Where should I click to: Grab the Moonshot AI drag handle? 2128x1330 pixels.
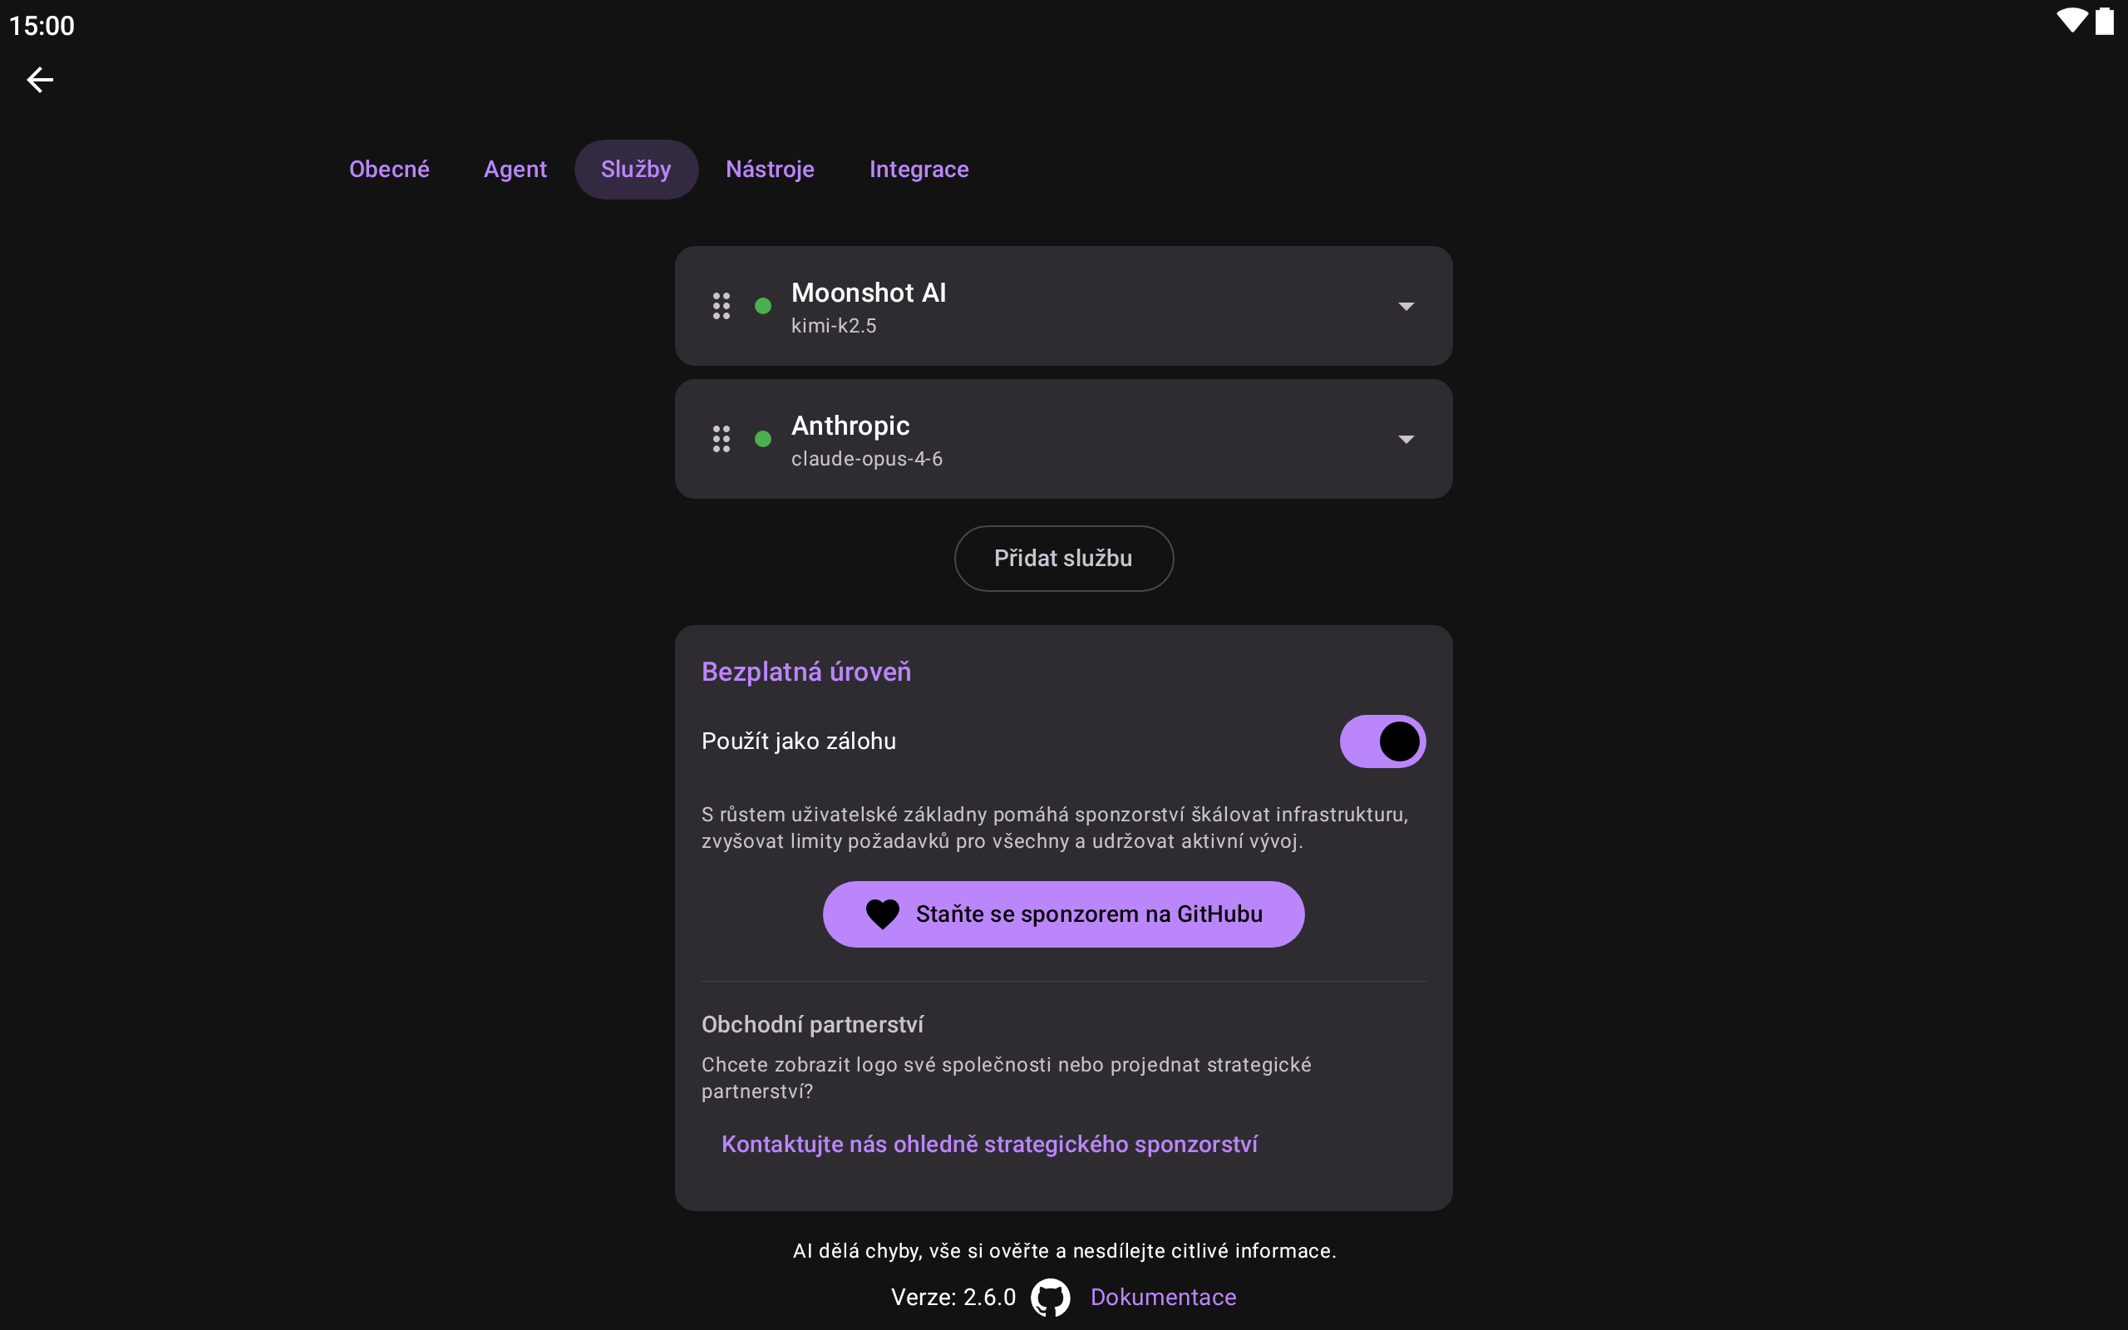click(721, 306)
